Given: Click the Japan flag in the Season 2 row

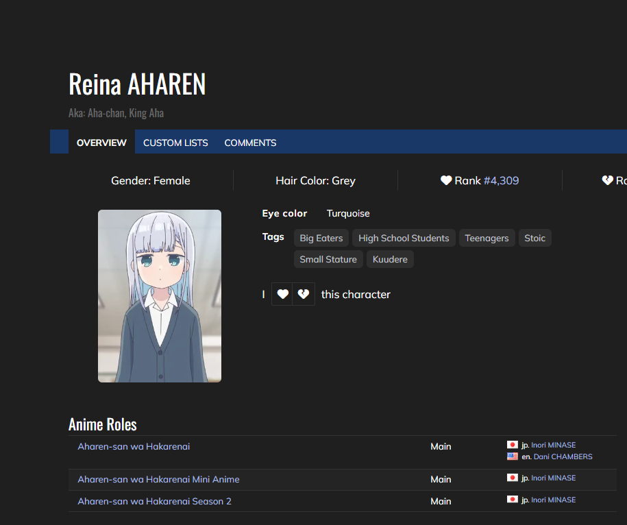Looking at the screenshot, I should point(512,500).
